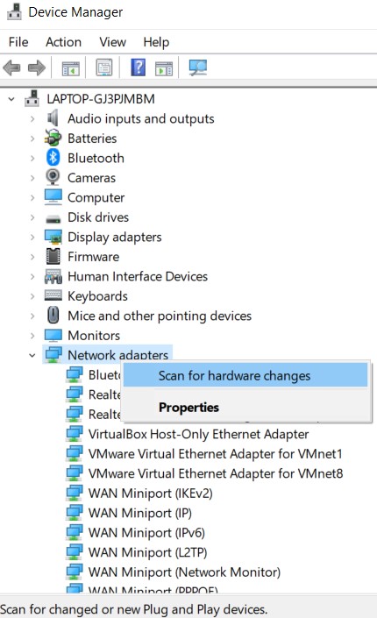Click the Monitors icon

click(53, 336)
